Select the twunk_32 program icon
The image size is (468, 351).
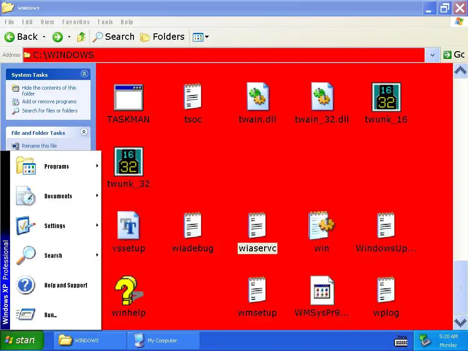tap(128, 161)
